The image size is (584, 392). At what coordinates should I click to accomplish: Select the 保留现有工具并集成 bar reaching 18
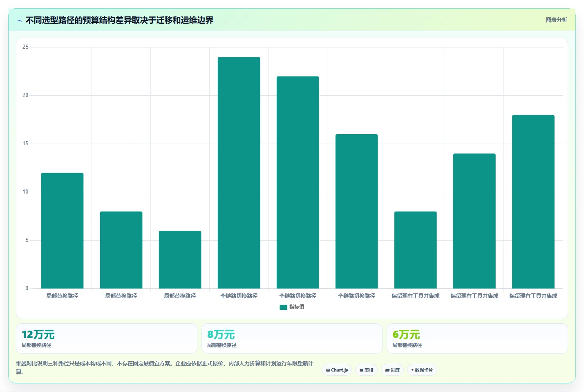pos(533,202)
